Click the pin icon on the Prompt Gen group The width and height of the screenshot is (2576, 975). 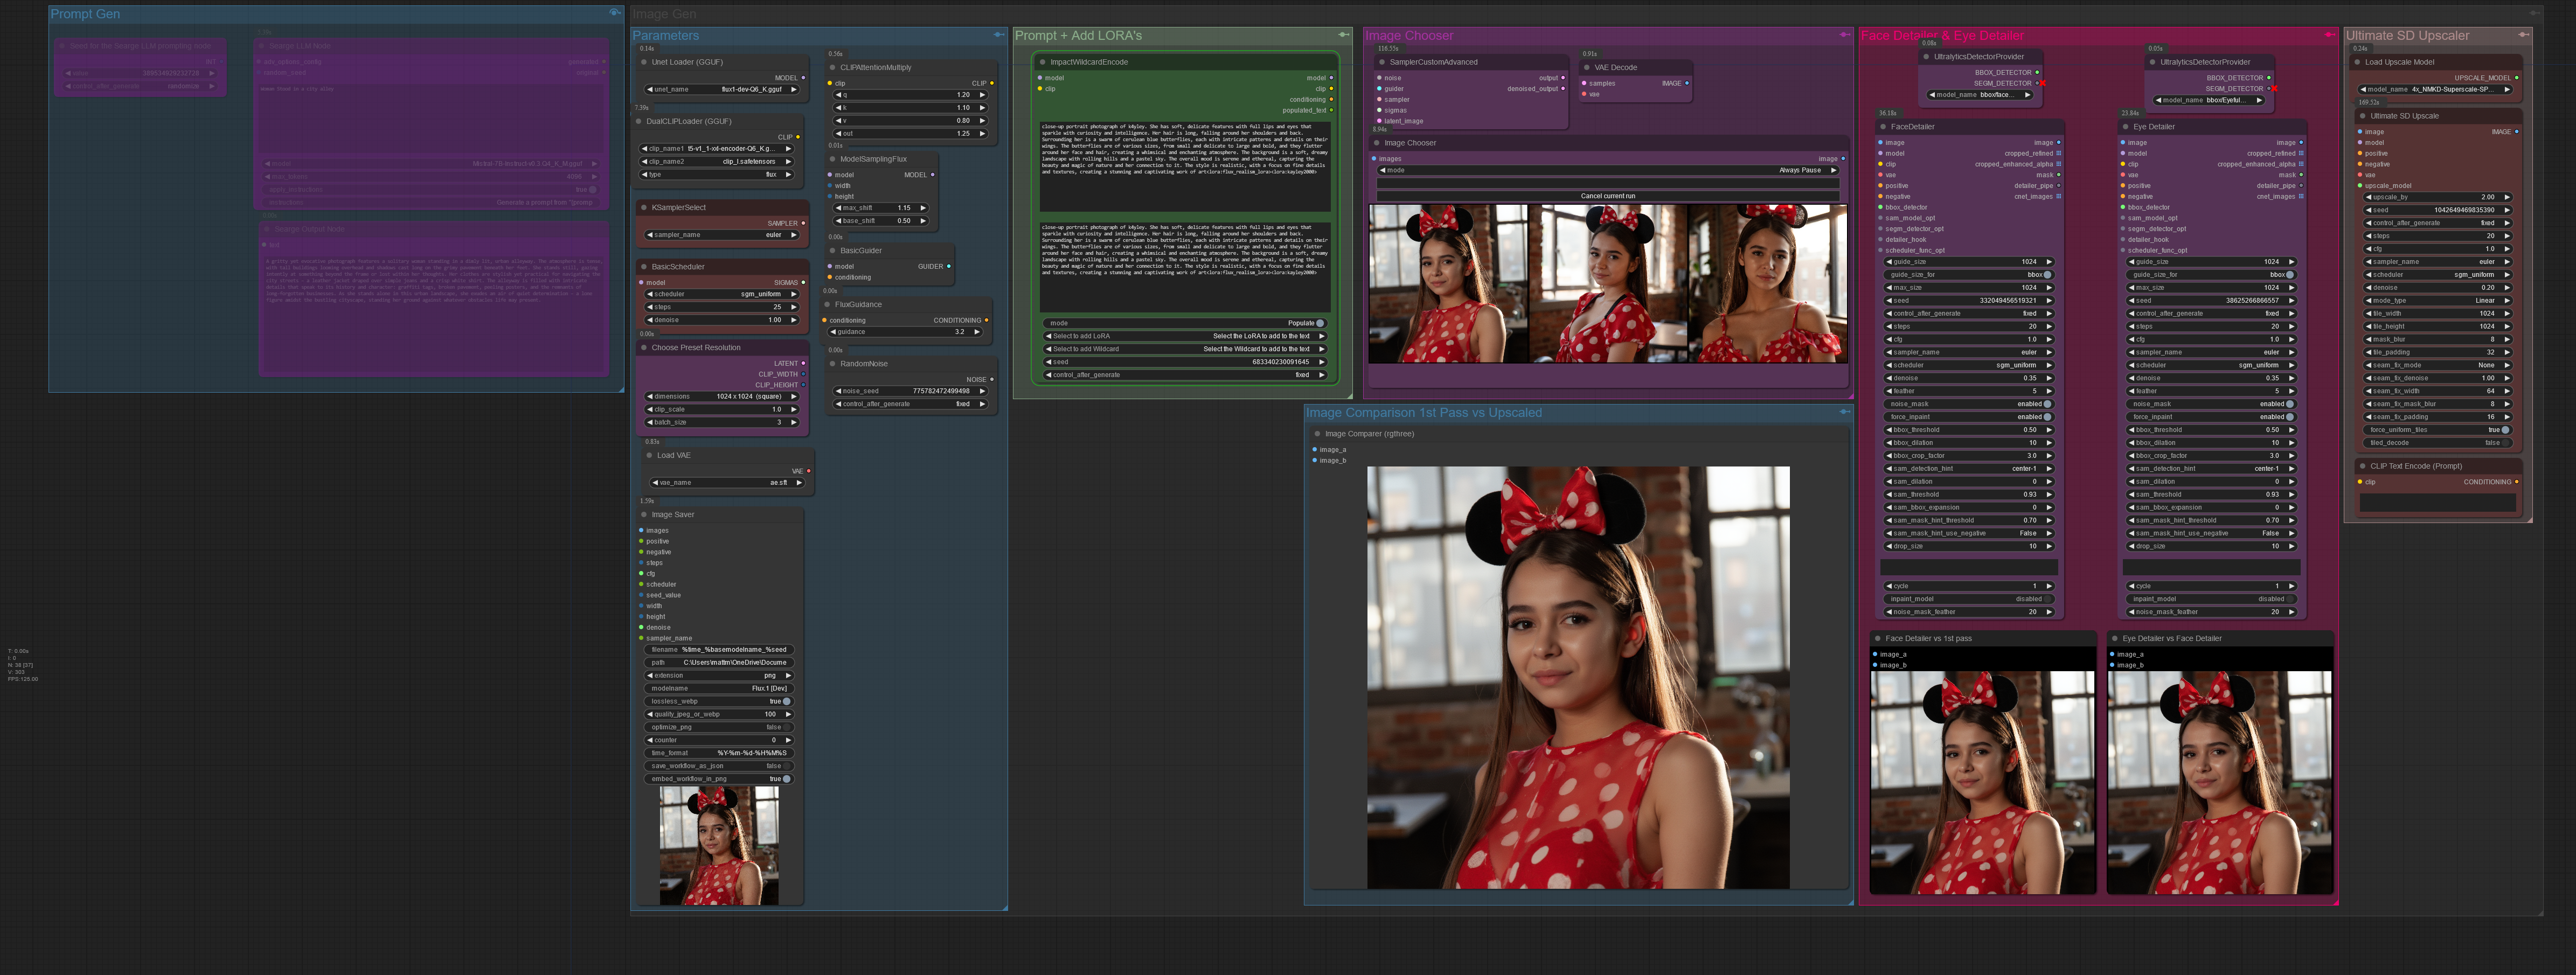point(614,13)
